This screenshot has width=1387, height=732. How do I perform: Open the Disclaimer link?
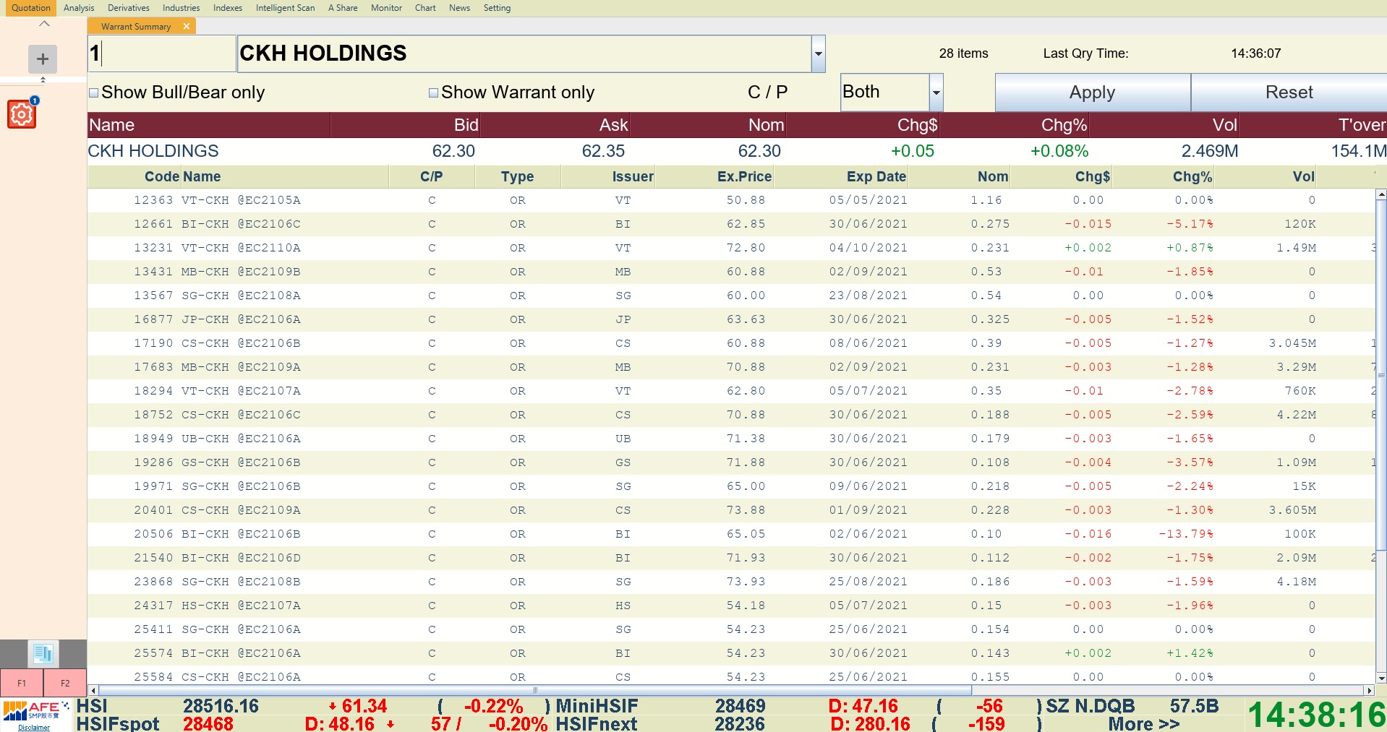[34, 728]
